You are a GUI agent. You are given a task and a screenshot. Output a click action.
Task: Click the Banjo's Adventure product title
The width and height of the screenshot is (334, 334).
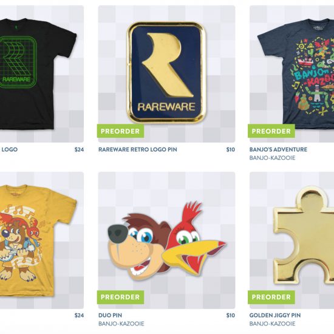[278, 149]
